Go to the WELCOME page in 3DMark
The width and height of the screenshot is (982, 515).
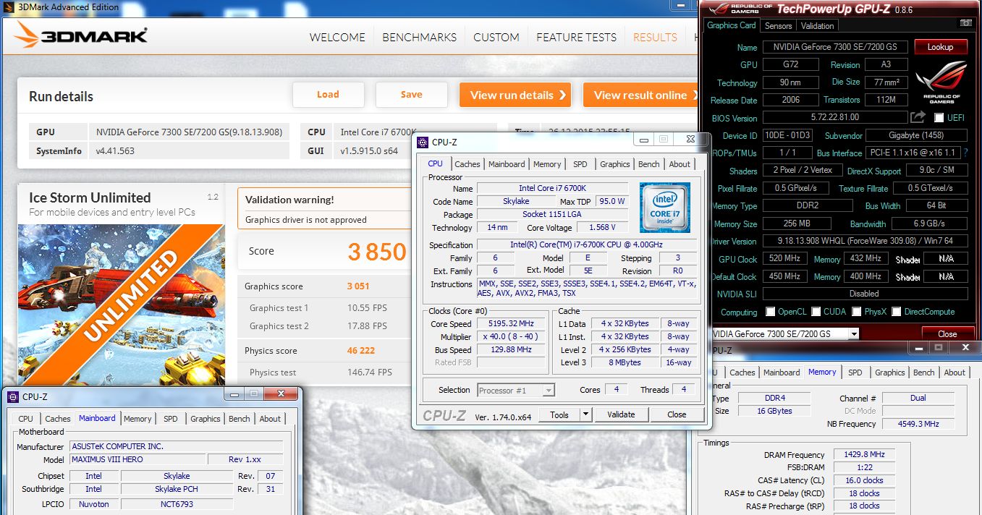(337, 37)
